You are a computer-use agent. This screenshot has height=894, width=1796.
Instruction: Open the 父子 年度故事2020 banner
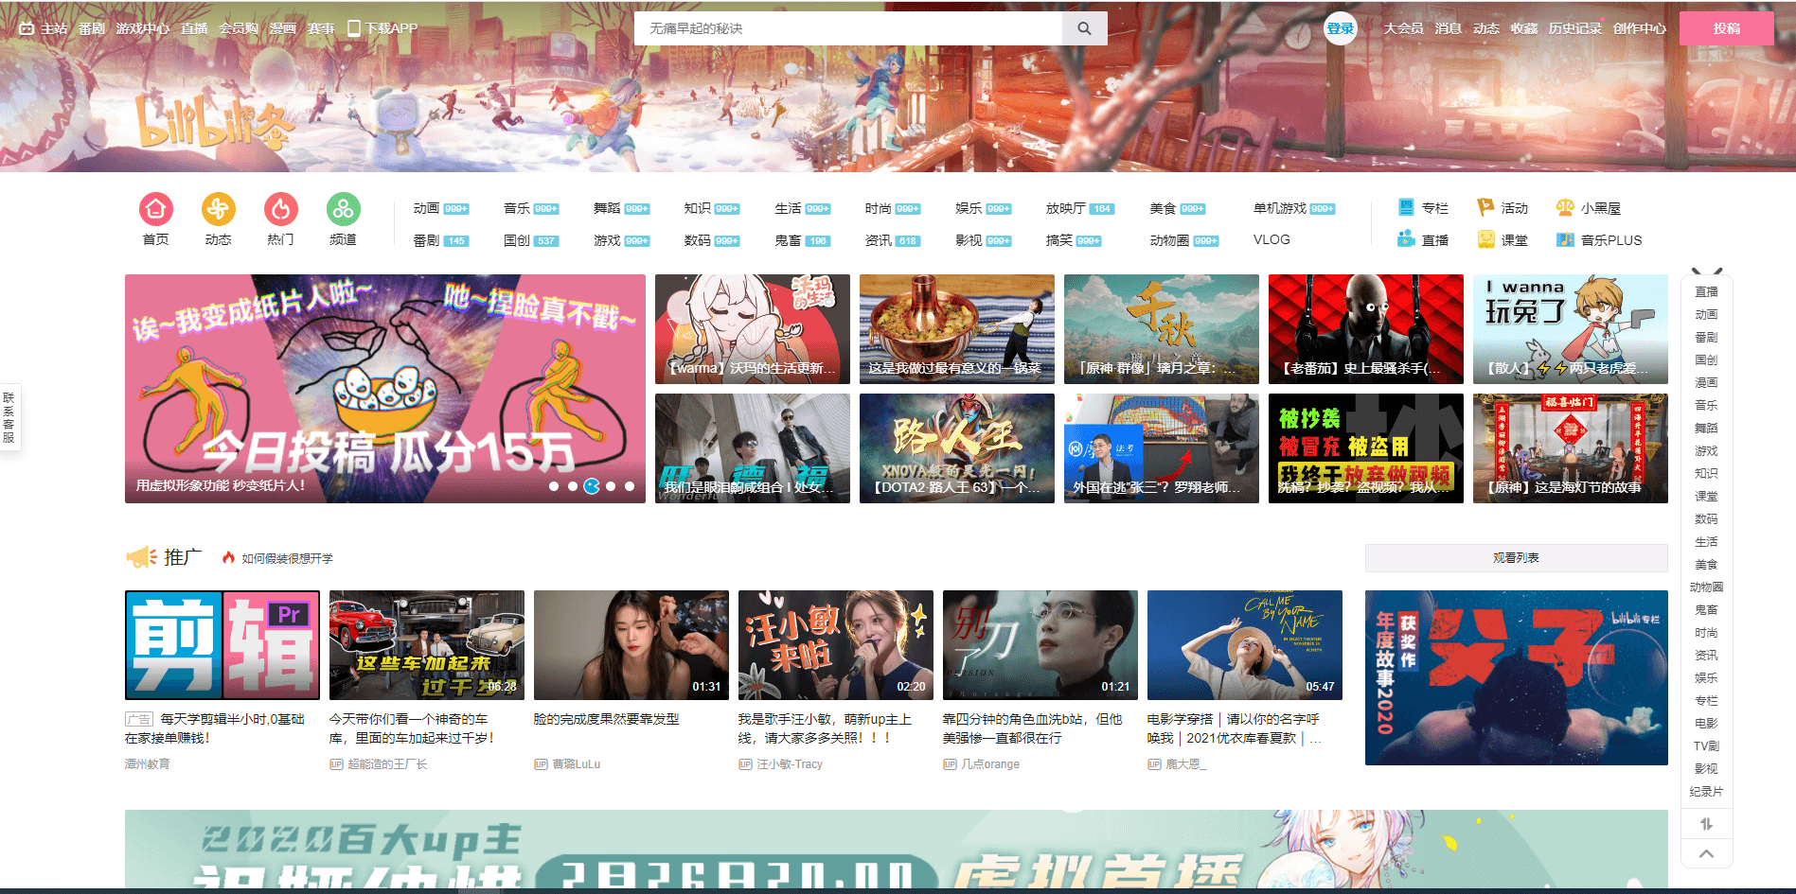1517,677
